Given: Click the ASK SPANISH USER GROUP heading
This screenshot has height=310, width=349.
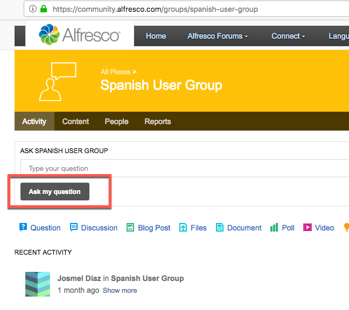Looking at the screenshot, I should [x=64, y=150].
